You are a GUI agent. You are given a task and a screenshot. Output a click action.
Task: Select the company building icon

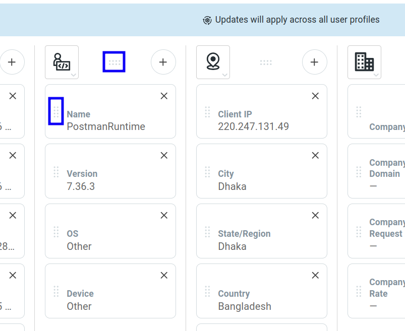coord(364,60)
